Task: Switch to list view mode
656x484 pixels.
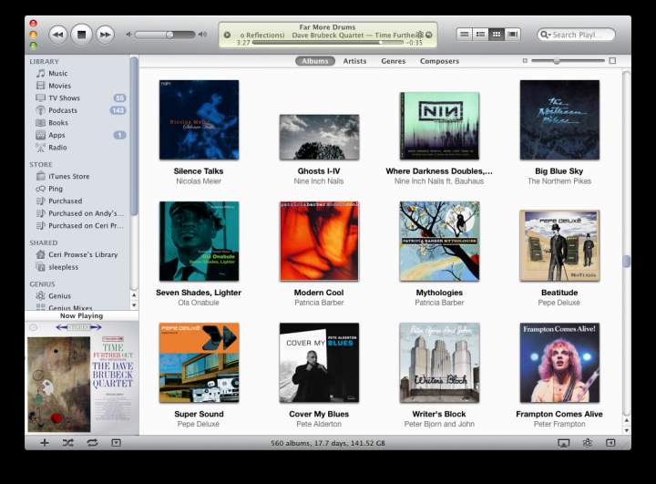Action: coord(465,35)
